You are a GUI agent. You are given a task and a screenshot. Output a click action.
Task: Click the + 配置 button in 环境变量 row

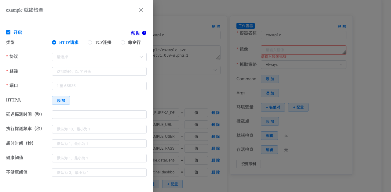click(x=298, y=107)
